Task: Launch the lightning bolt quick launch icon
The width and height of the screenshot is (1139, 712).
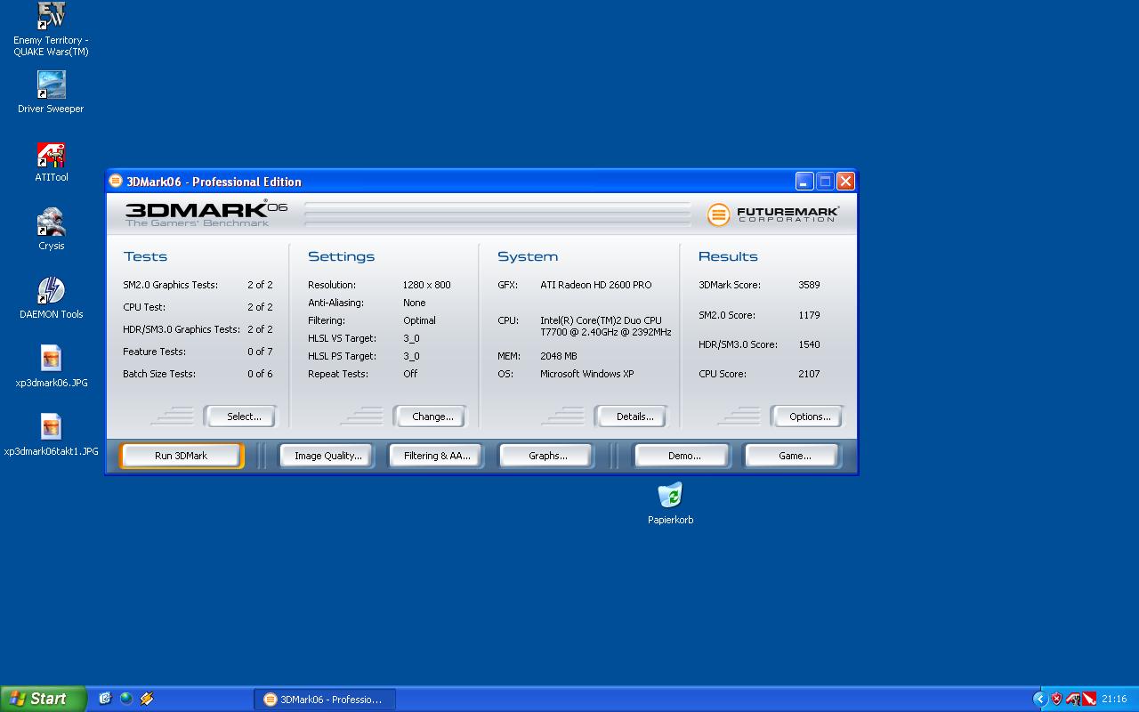Action: tap(148, 699)
